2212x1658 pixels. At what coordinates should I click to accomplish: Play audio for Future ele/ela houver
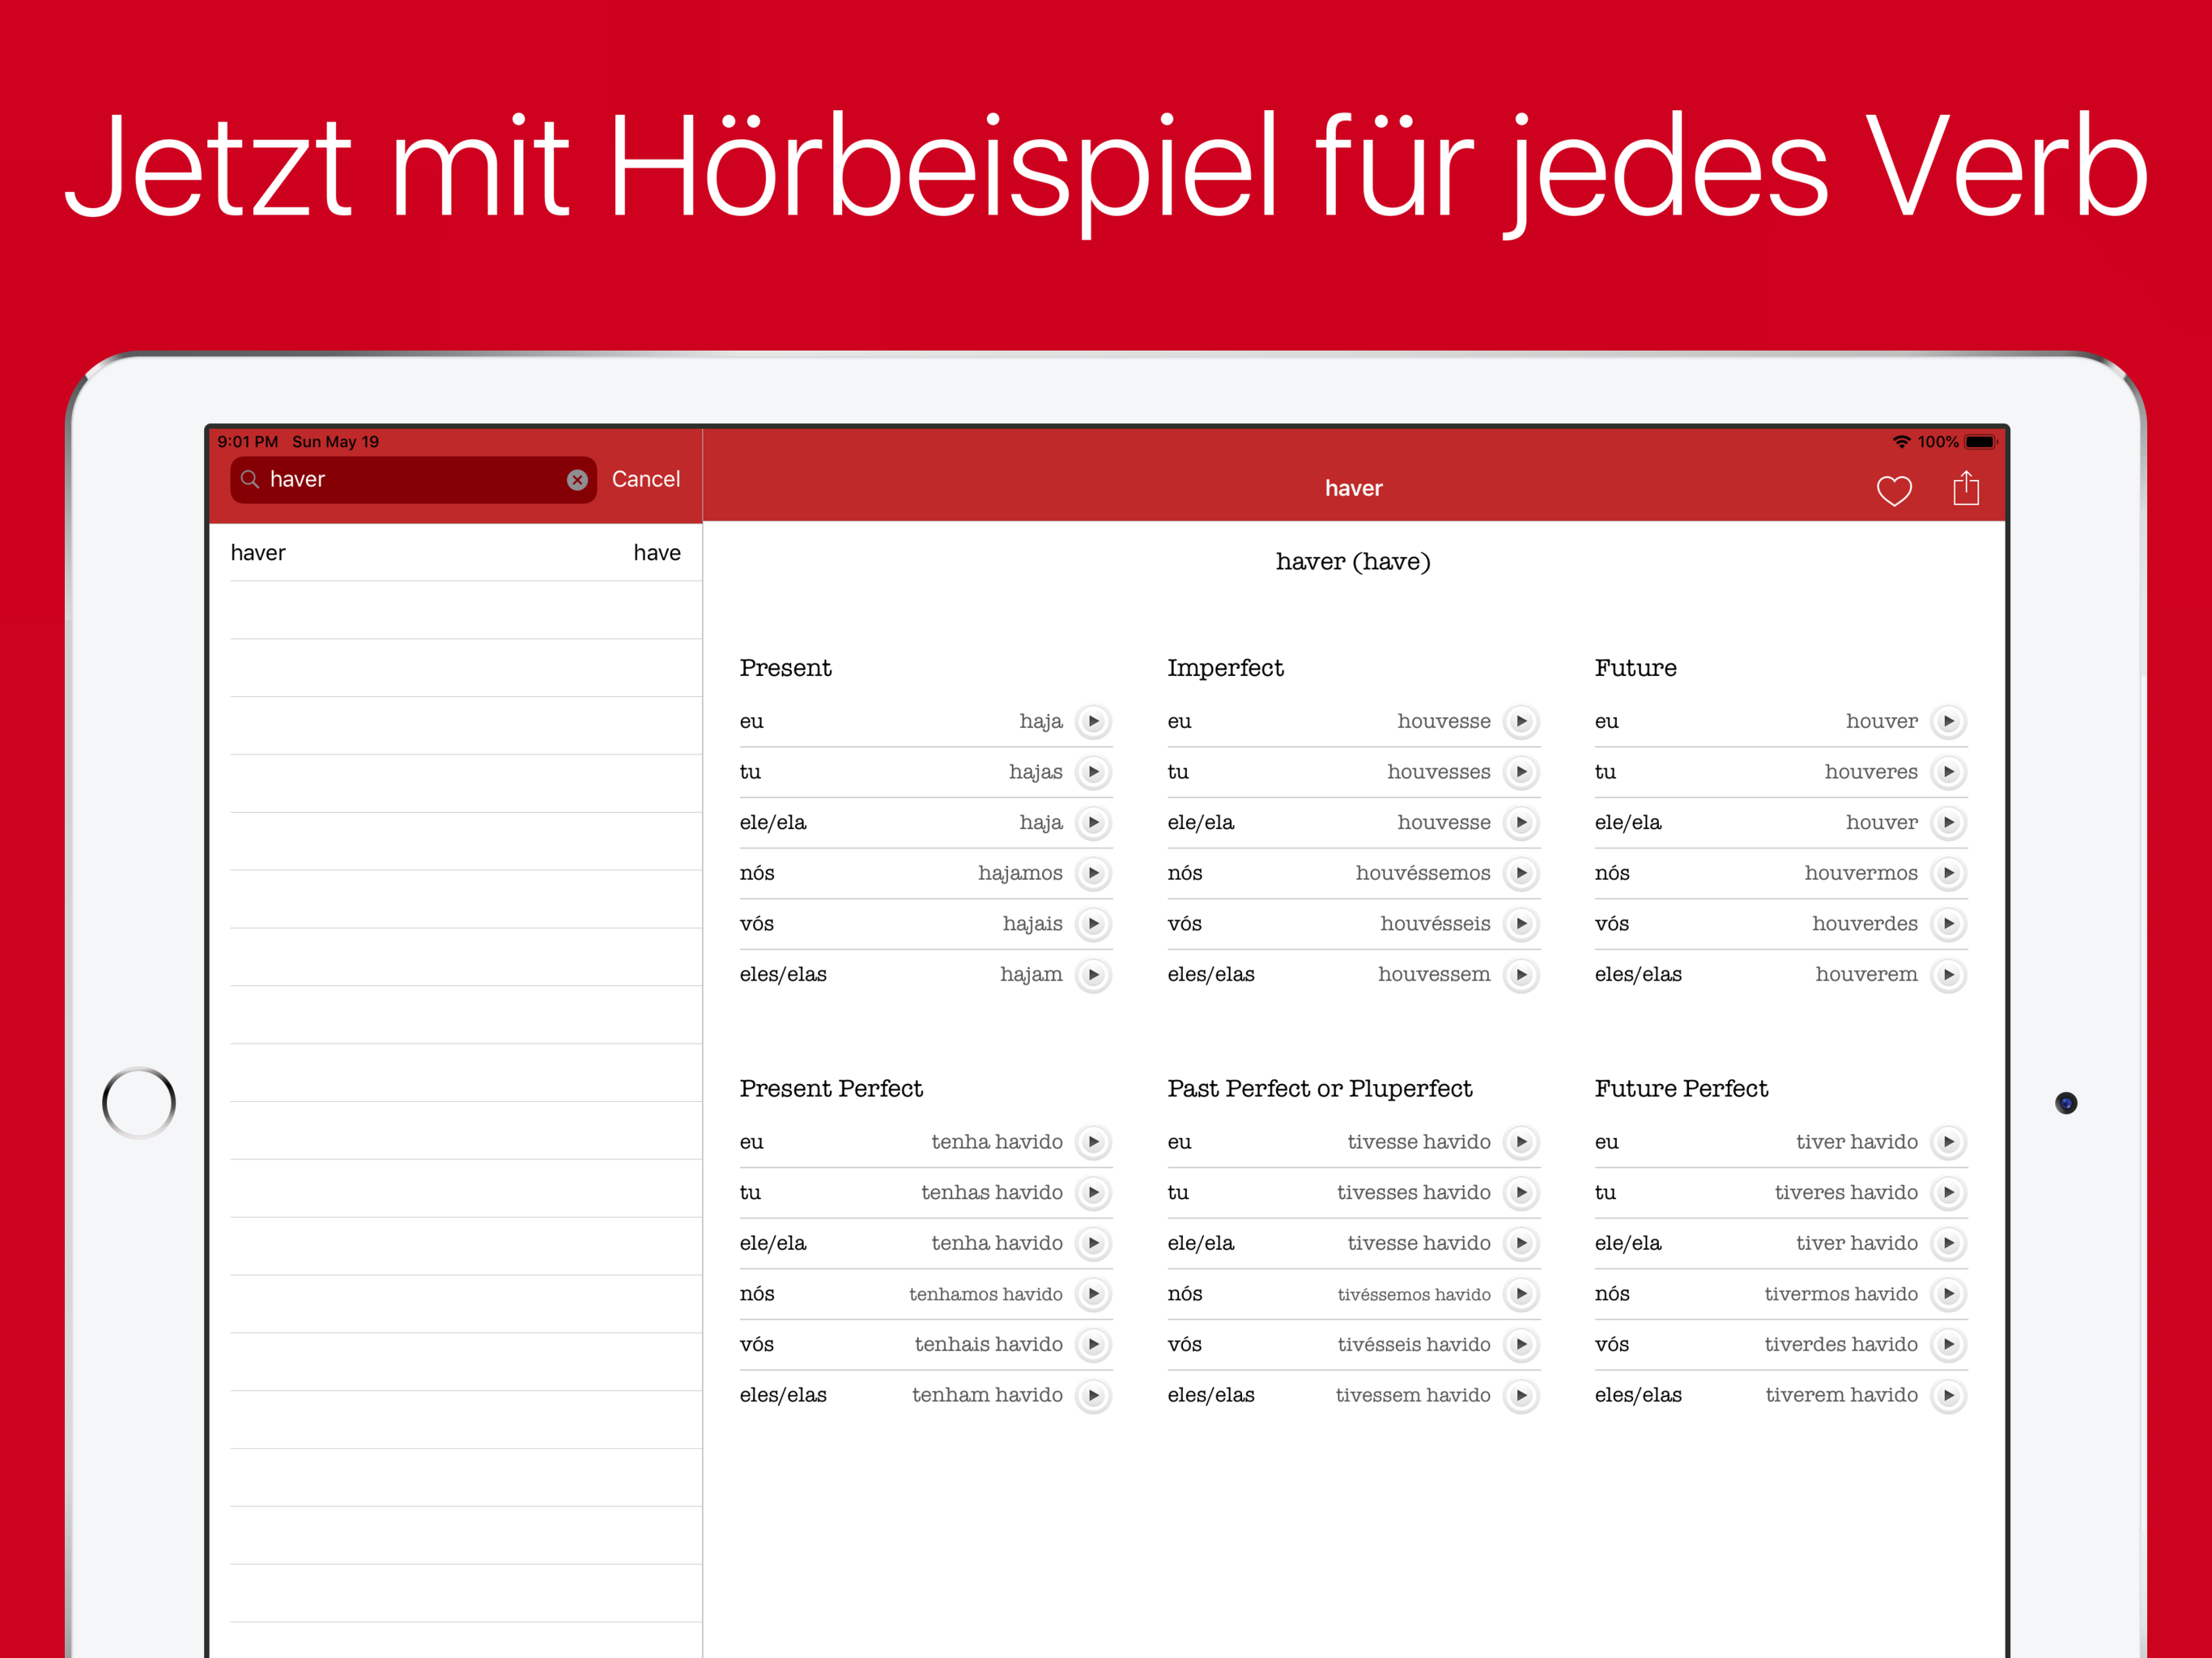pyautogui.click(x=1949, y=823)
